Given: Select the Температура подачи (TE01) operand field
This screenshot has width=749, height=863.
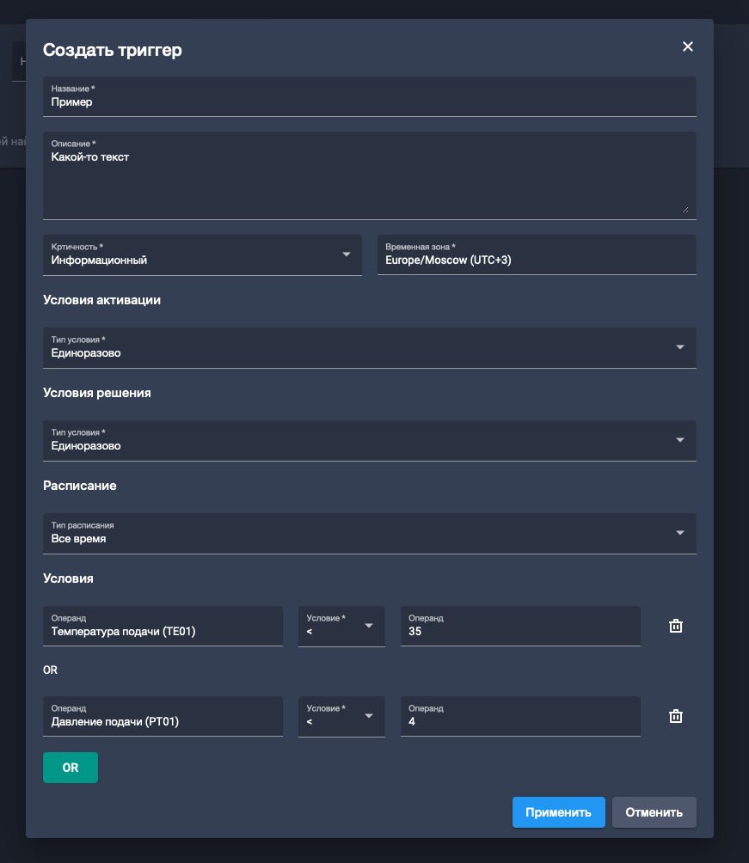Looking at the screenshot, I should click(163, 627).
